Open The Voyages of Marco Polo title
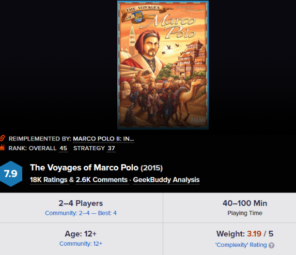This screenshot has width=296, height=255. [84, 167]
